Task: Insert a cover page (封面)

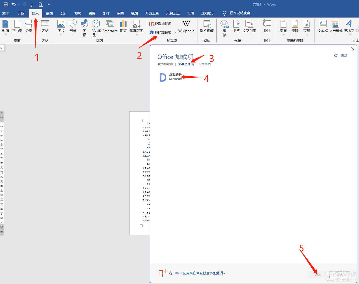Action: (6, 28)
